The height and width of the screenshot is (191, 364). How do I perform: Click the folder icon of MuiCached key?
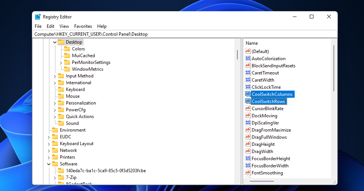pos(67,56)
